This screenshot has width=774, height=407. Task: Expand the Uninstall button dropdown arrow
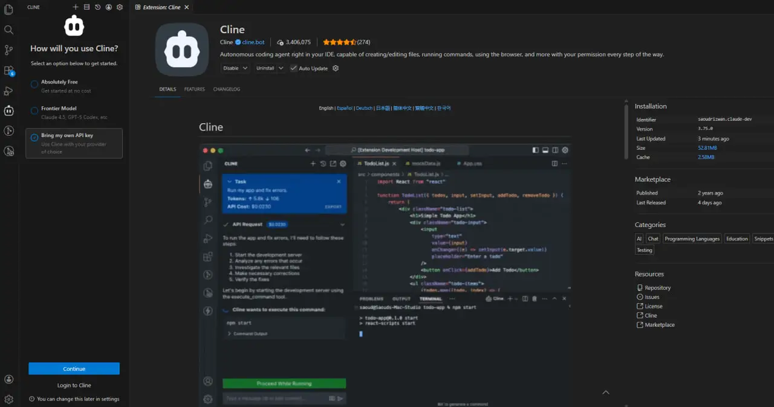(281, 68)
